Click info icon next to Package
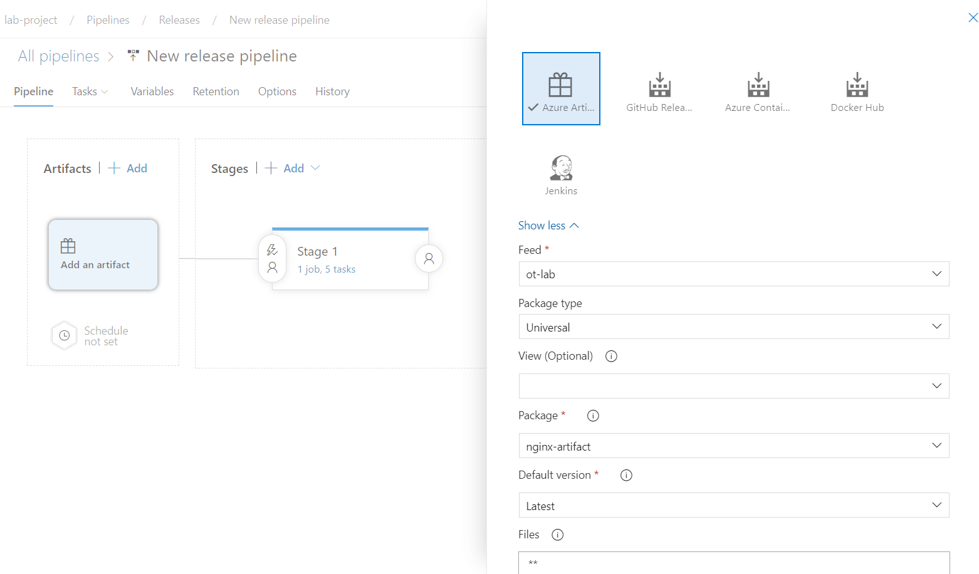This screenshot has height=574, width=979. click(593, 415)
